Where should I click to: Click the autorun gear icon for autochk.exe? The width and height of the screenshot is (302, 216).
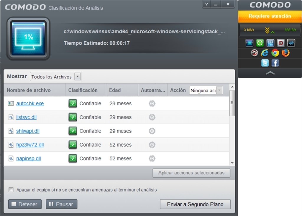pos(152,104)
